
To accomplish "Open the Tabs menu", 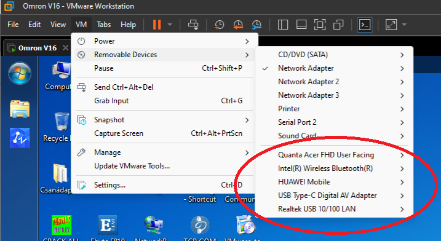I will pos(103,25).
